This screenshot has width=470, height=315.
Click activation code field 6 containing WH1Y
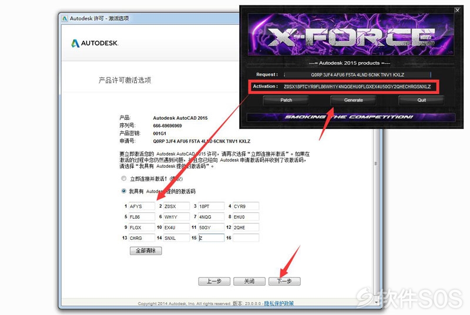click(177, 216)
